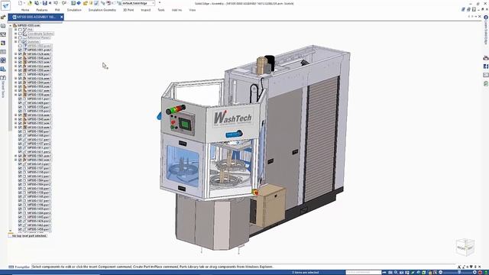
Task: Select the root MP500 assembly node
Action: (x=28, y=25)
